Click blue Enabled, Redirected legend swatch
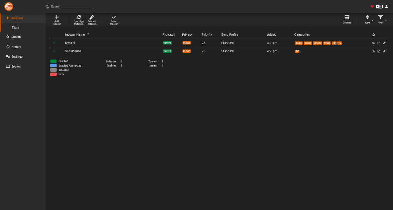 [53, 66]
